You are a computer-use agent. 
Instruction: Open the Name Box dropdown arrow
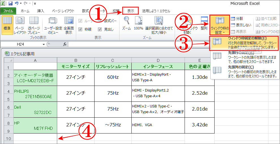[x=44, y=45]
